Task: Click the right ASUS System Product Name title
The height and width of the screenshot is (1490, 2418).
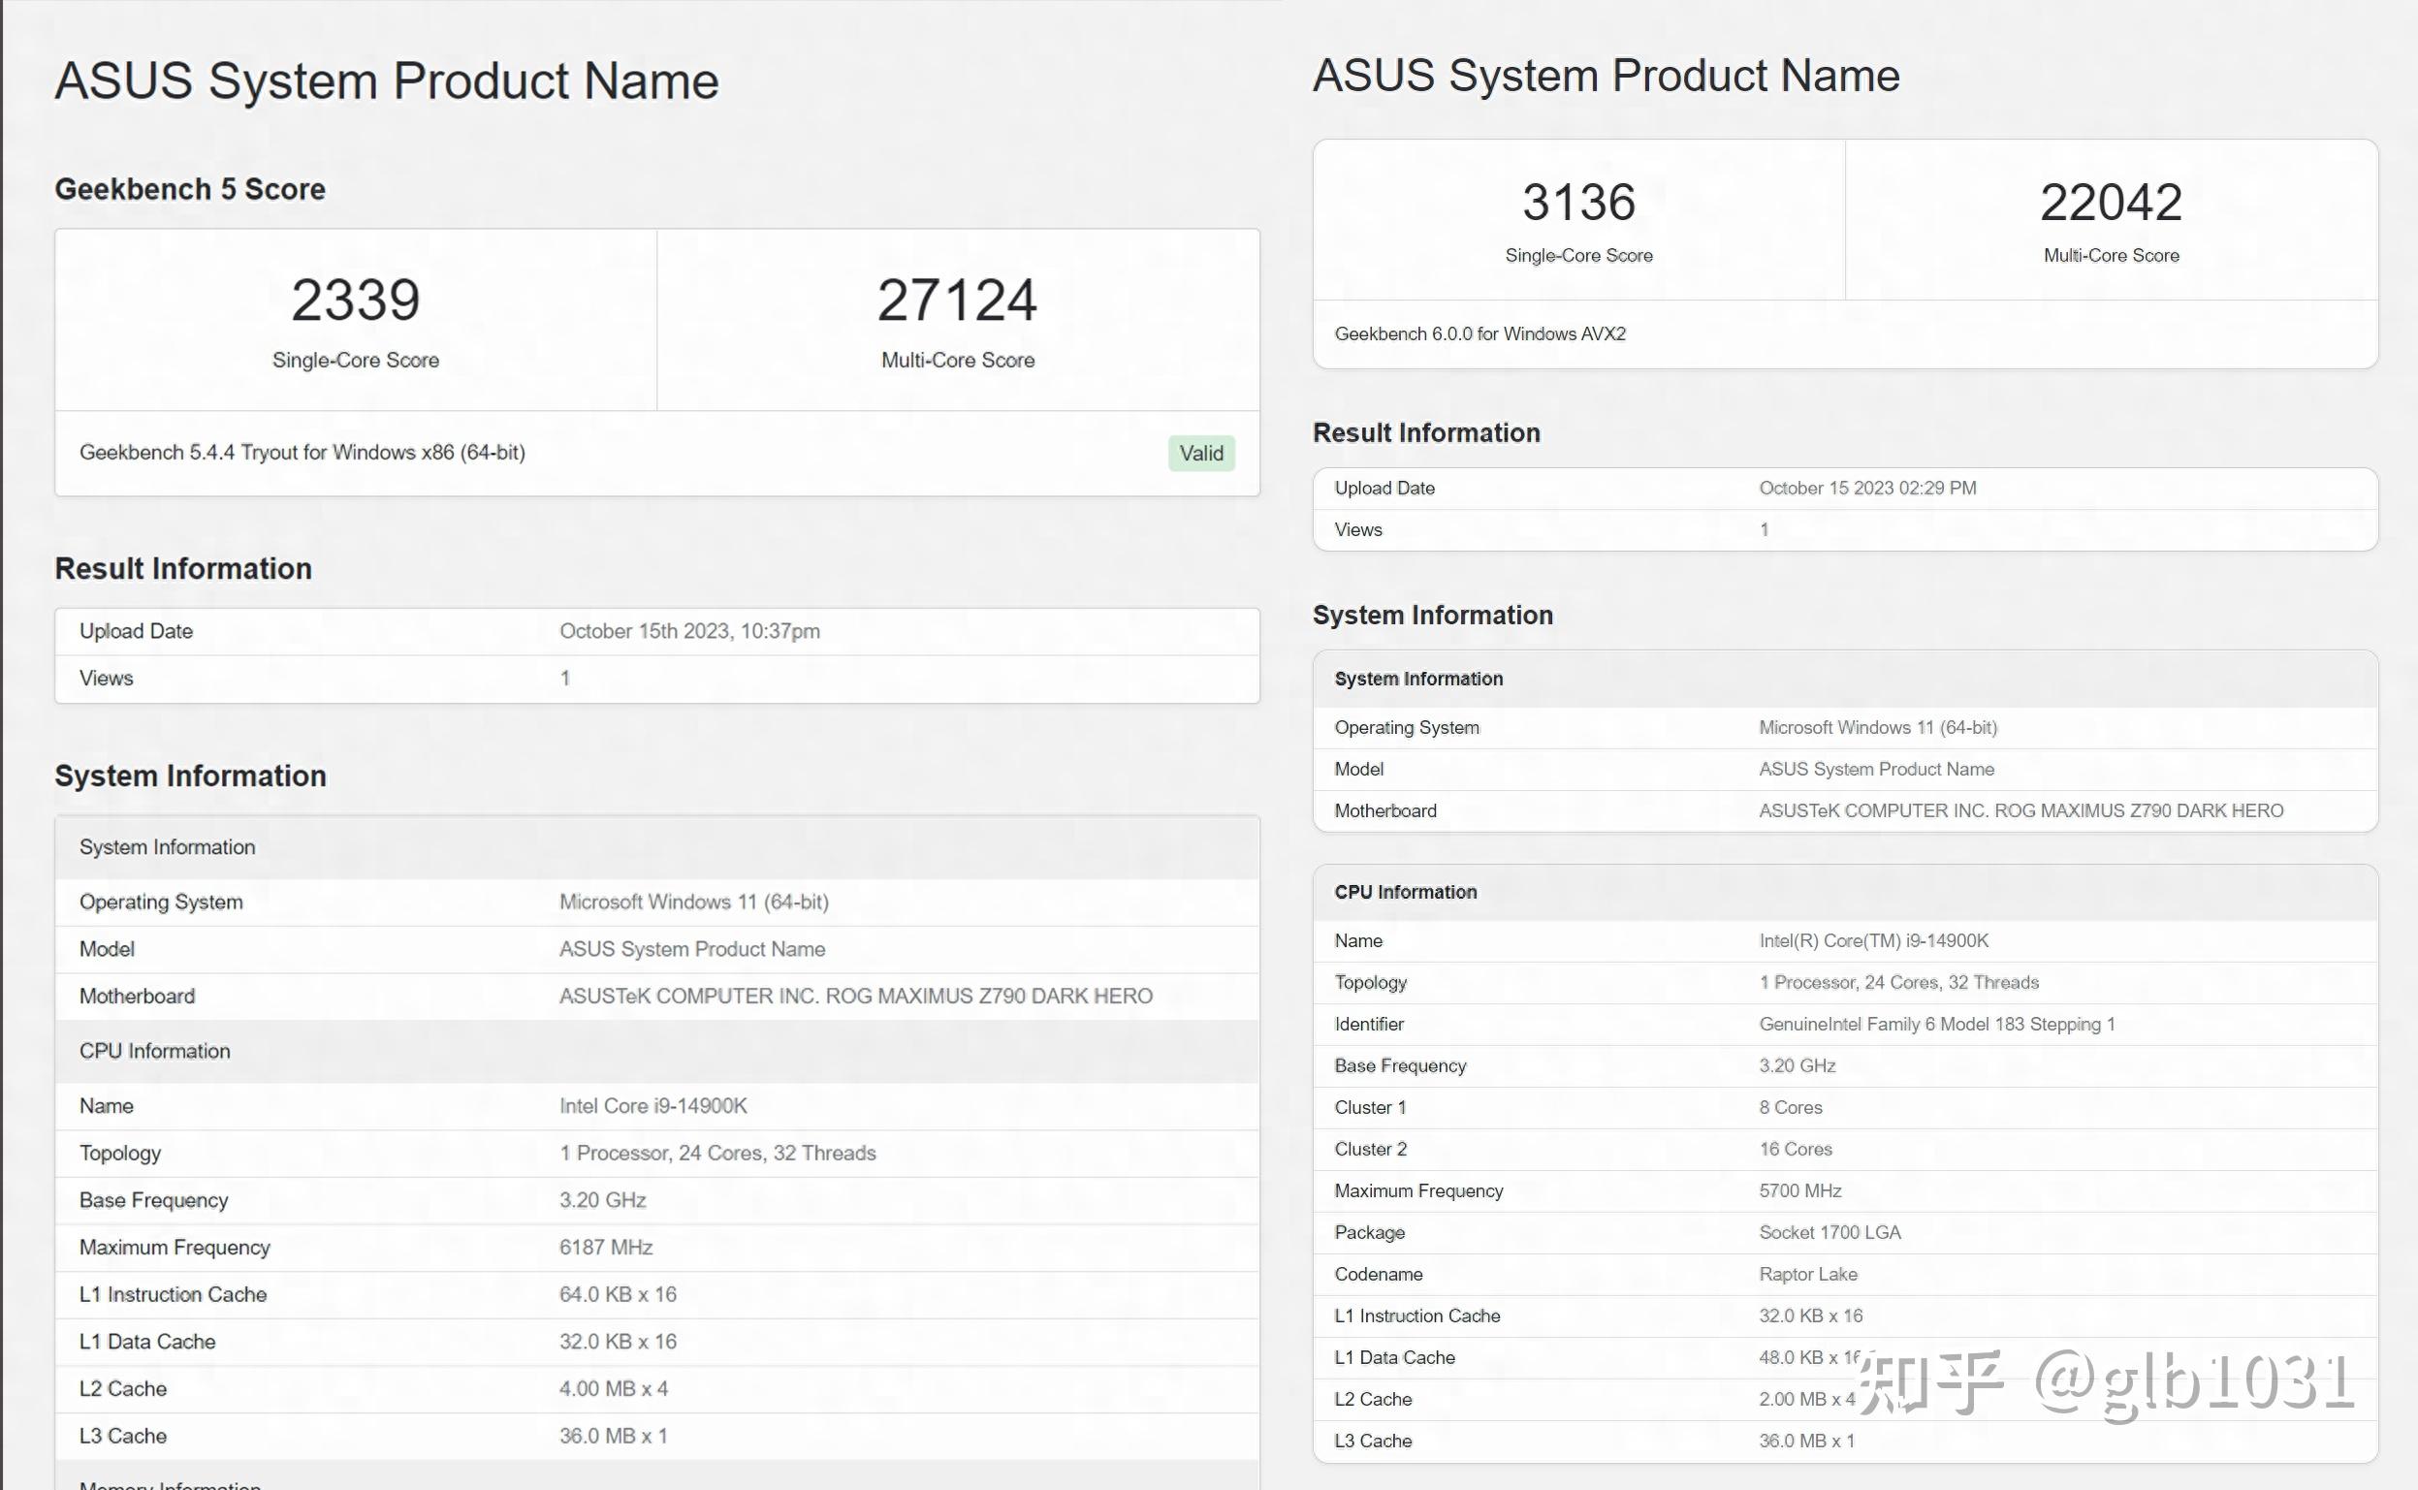Action: tap(1606, 76)
